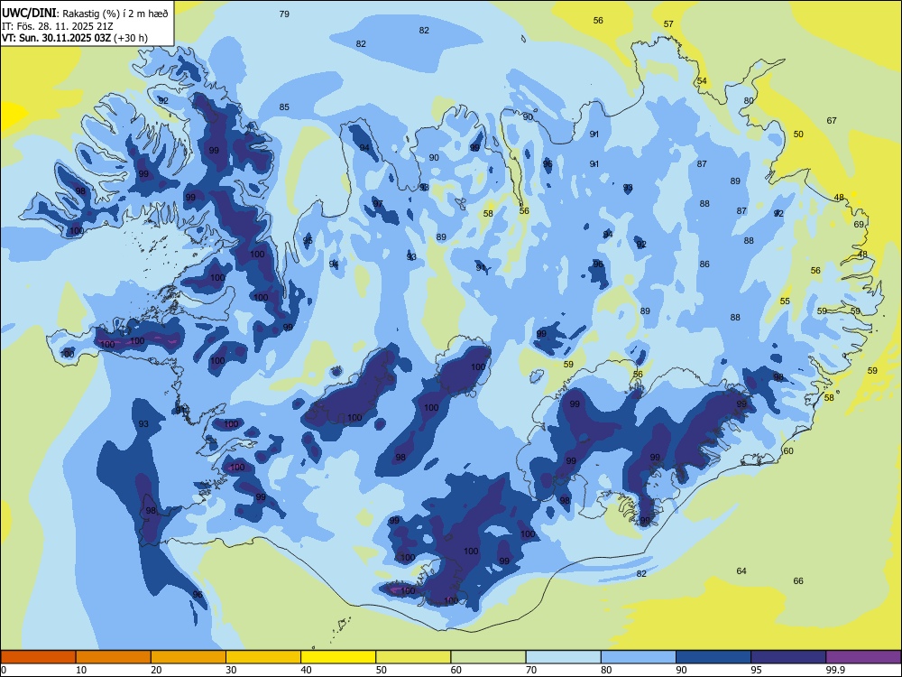Click the purple 99.9+ legend swatch

[x=863, y=657]
